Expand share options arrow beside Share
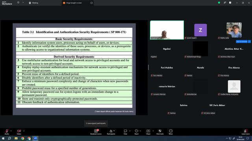The image size is (252, 141). (x=153, y=131)
